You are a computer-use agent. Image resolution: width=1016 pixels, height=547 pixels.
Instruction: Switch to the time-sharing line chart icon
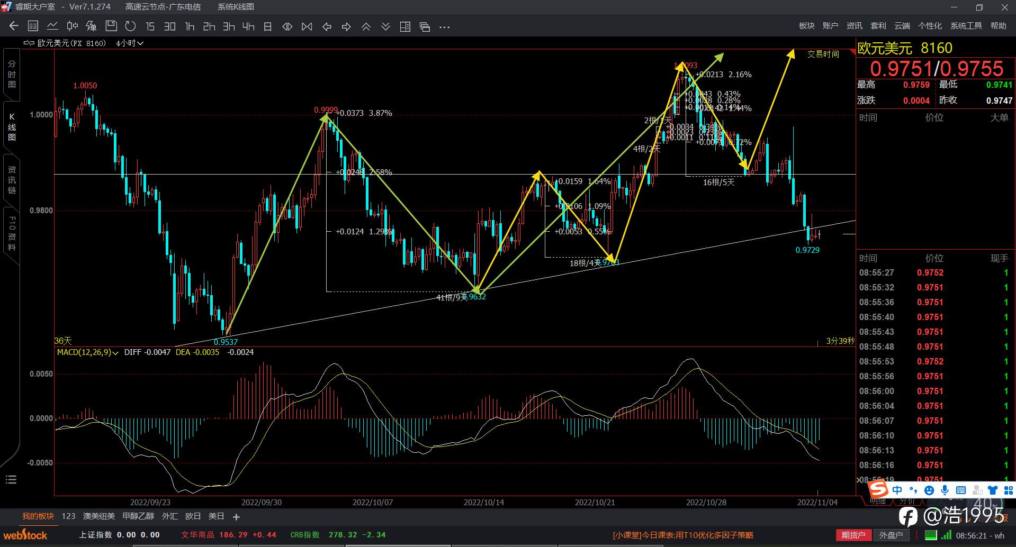tap(52, 26)
